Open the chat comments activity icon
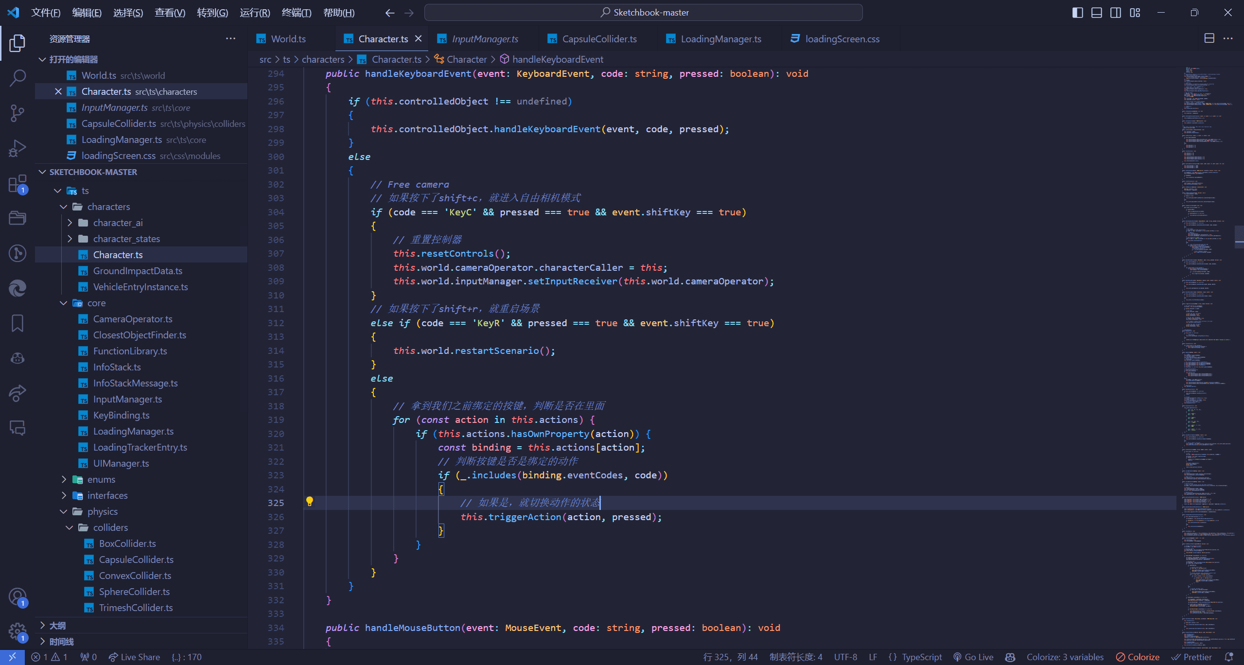 coord(18,428)
